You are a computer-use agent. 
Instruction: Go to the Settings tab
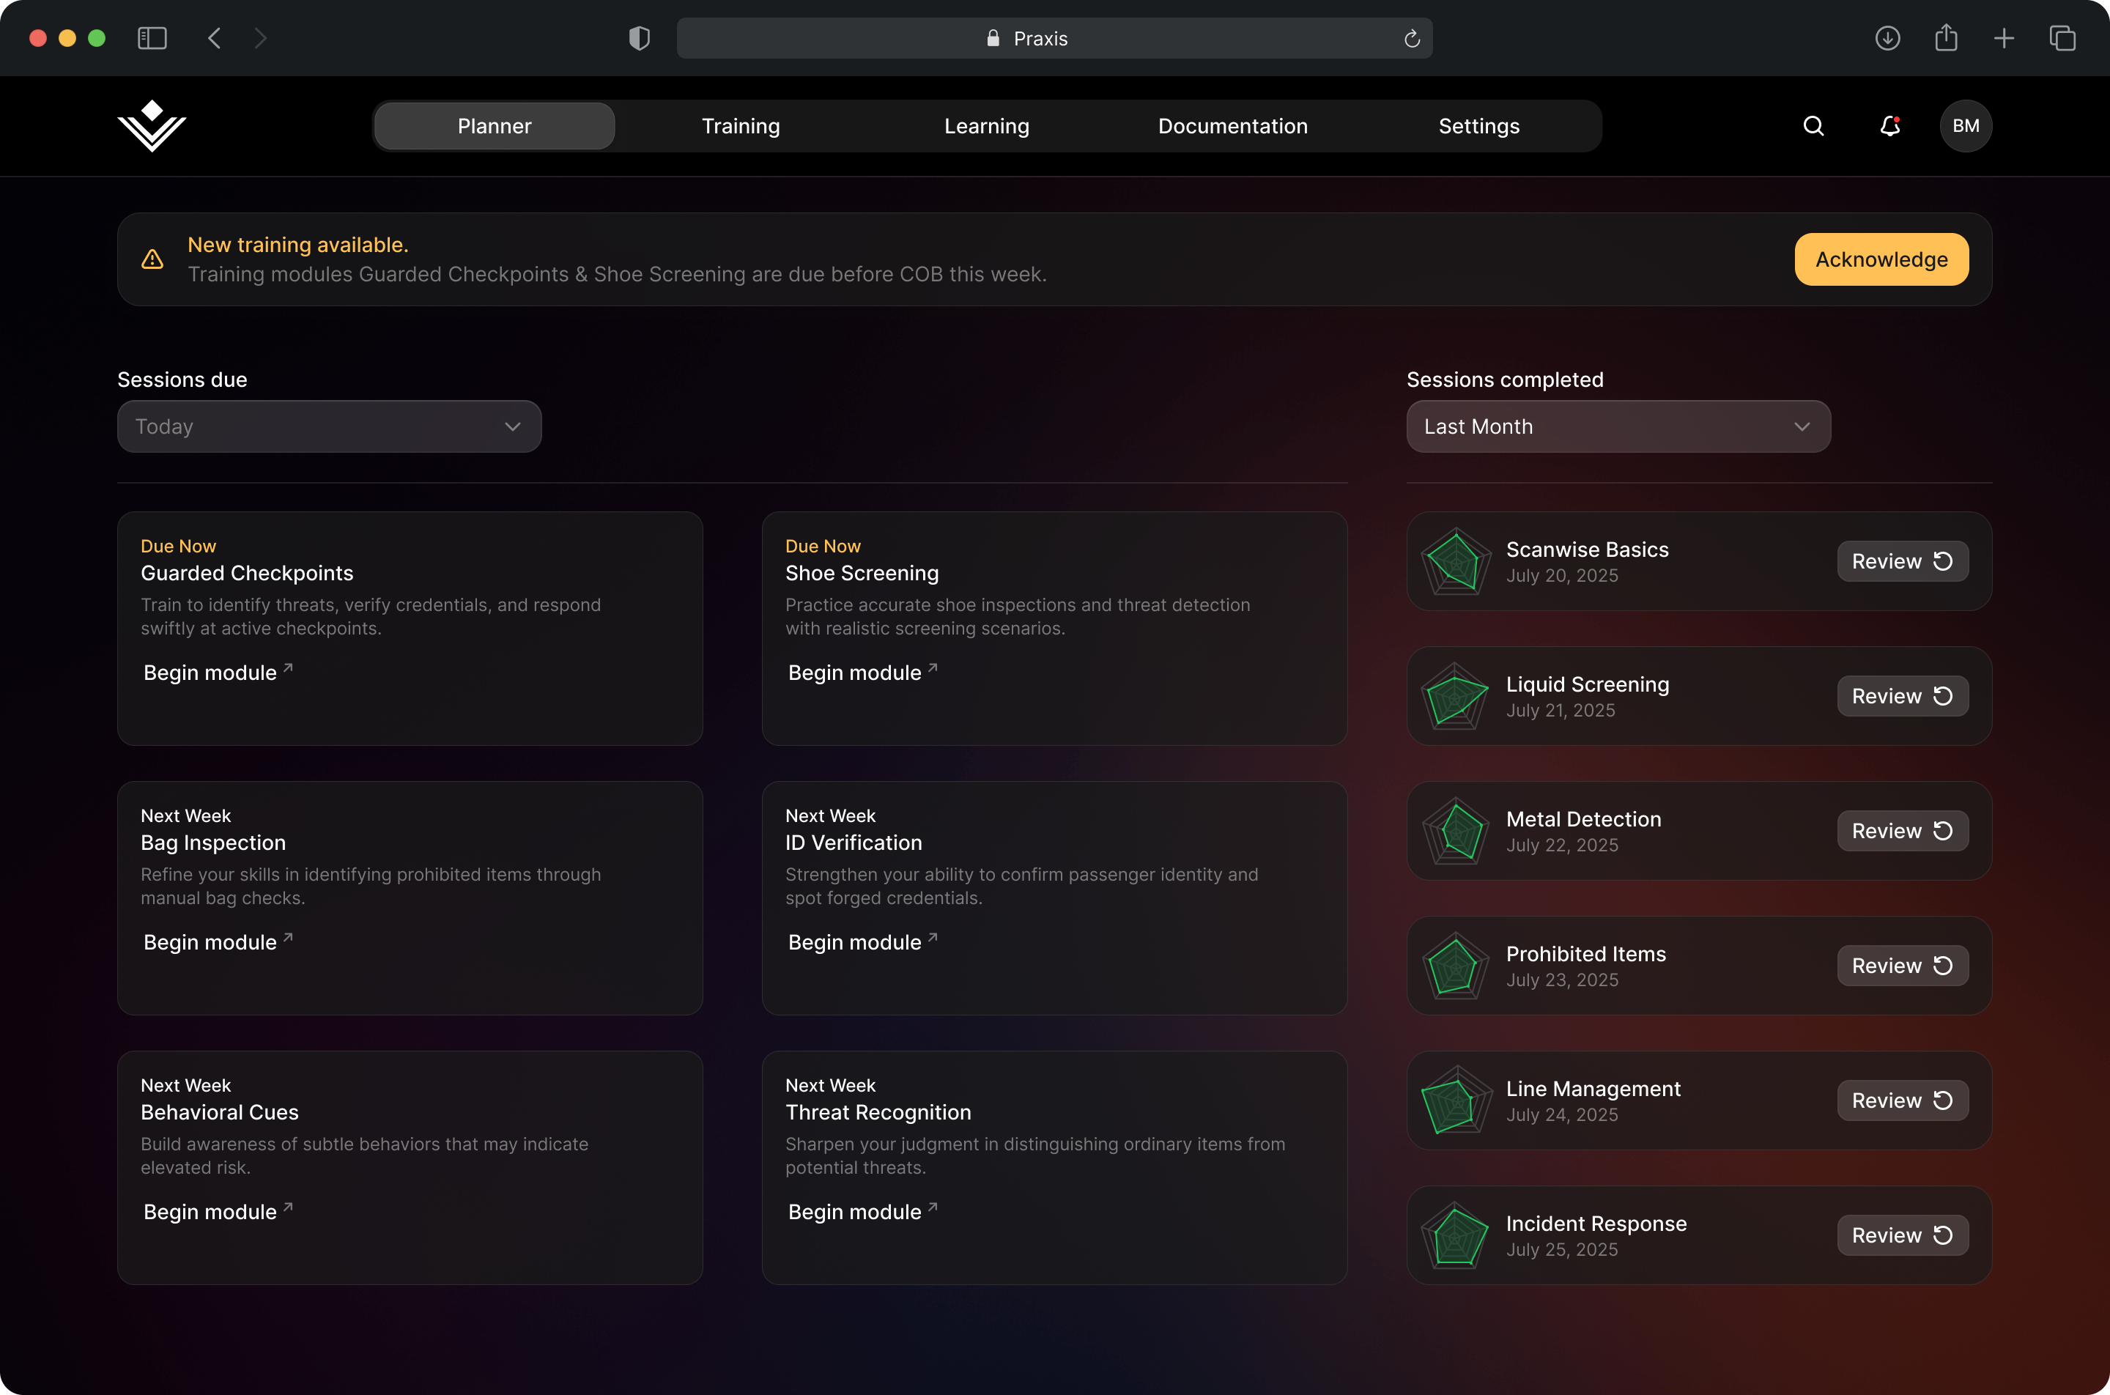click(1478, 126)
